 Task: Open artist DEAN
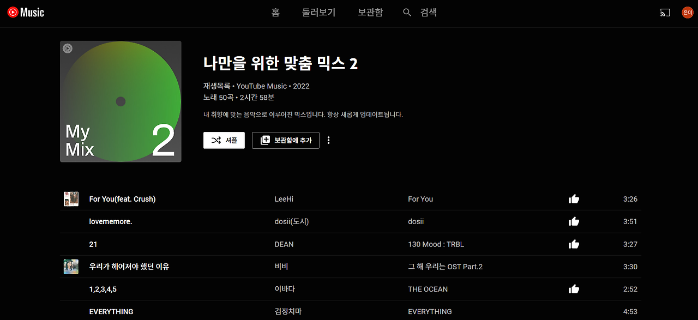point(284,244)
